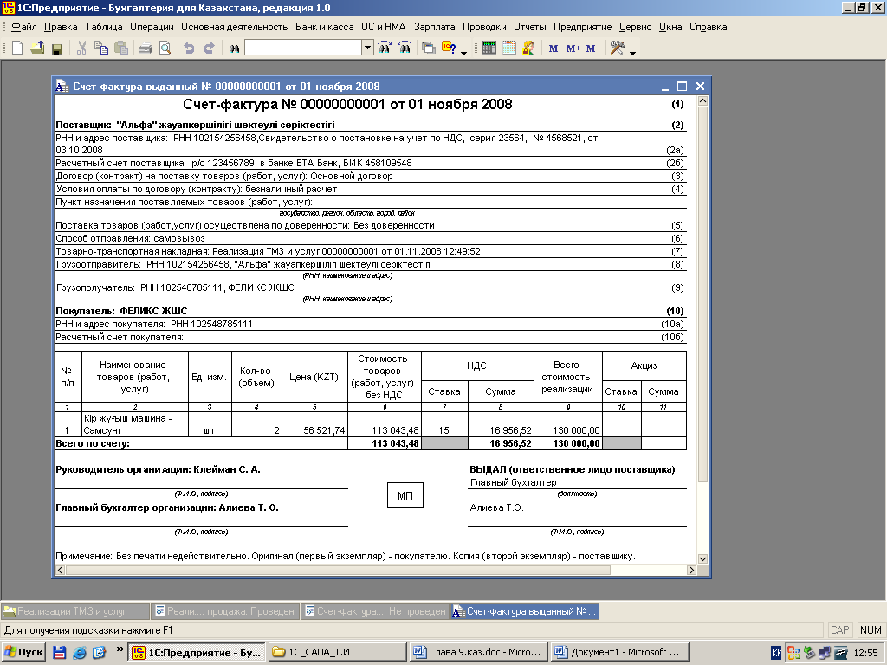Screen dimensions: 887x665
Task: Open the Правка menu
Action: tap(61, 27)
